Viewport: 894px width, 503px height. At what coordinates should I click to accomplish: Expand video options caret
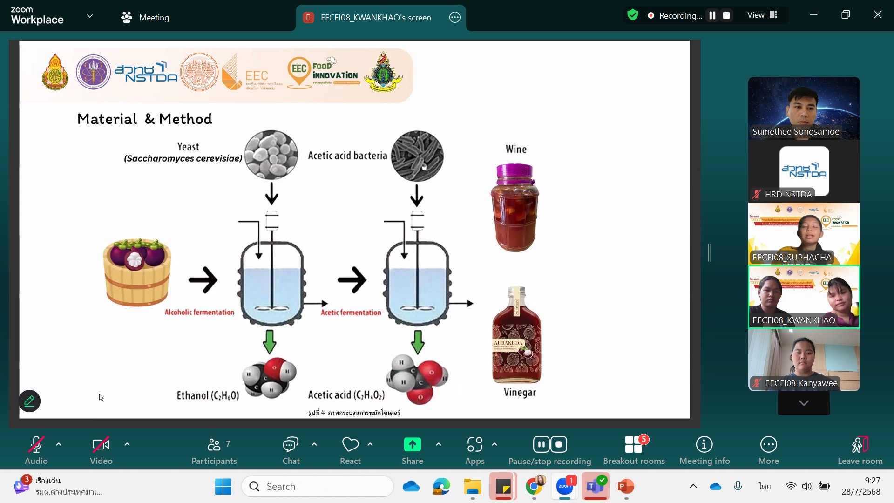pos(127,444)
